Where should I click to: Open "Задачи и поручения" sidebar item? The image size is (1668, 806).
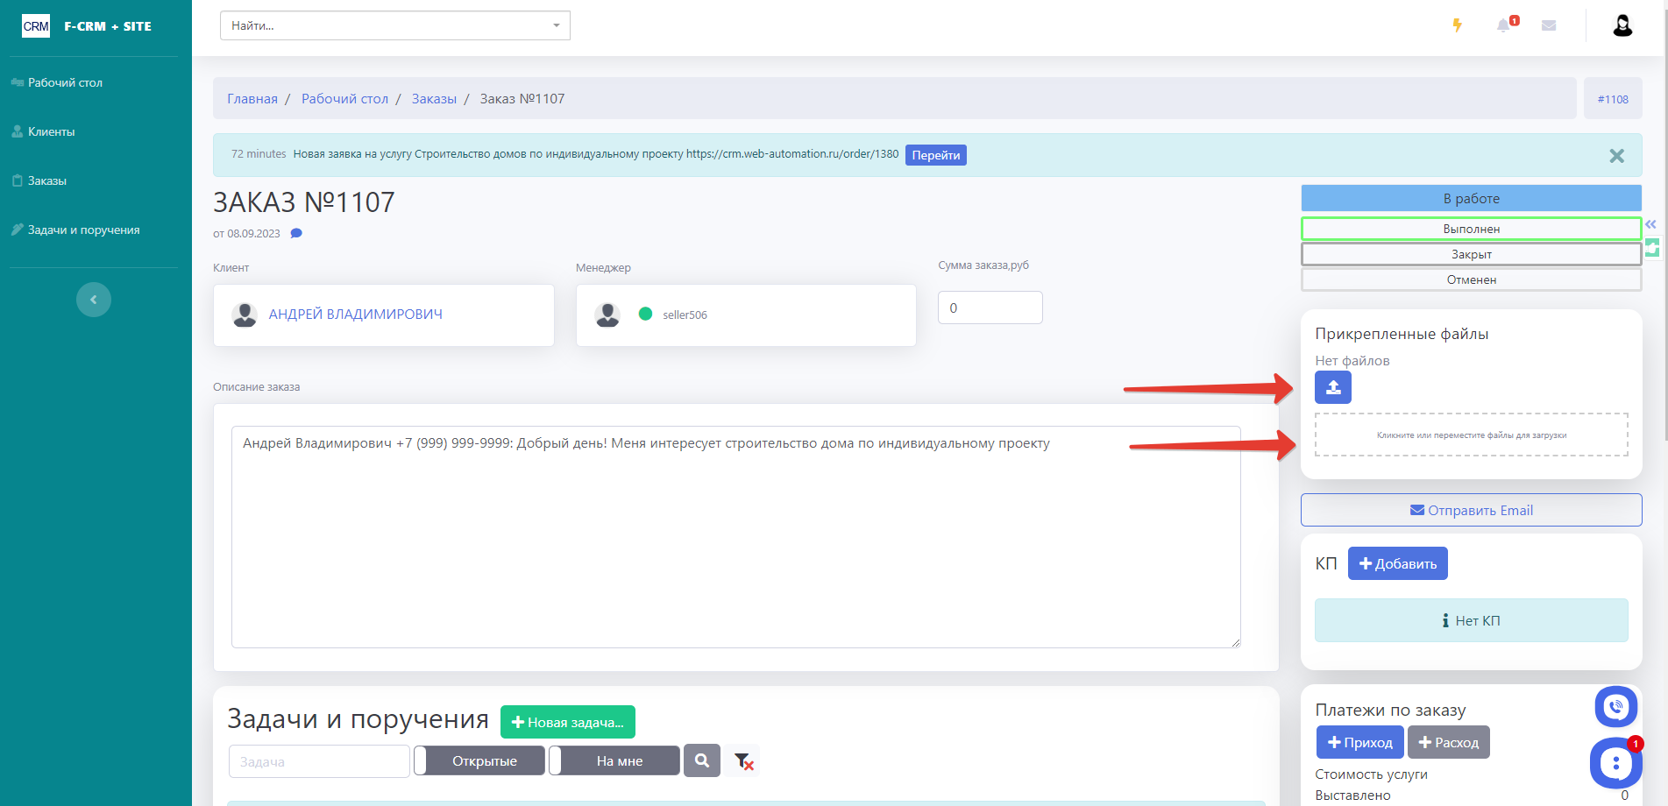pos(83,230)
